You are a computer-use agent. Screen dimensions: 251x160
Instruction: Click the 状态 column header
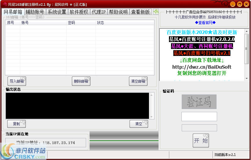point(125,23)
